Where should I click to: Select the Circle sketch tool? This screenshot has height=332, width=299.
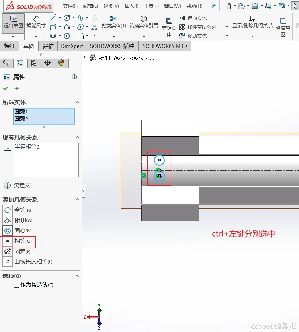click(x=67, y=18)
